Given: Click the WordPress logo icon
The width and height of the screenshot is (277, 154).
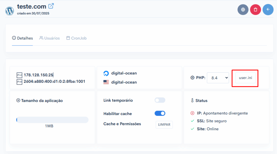Looking at the screenshot, I should pos(9,11).
